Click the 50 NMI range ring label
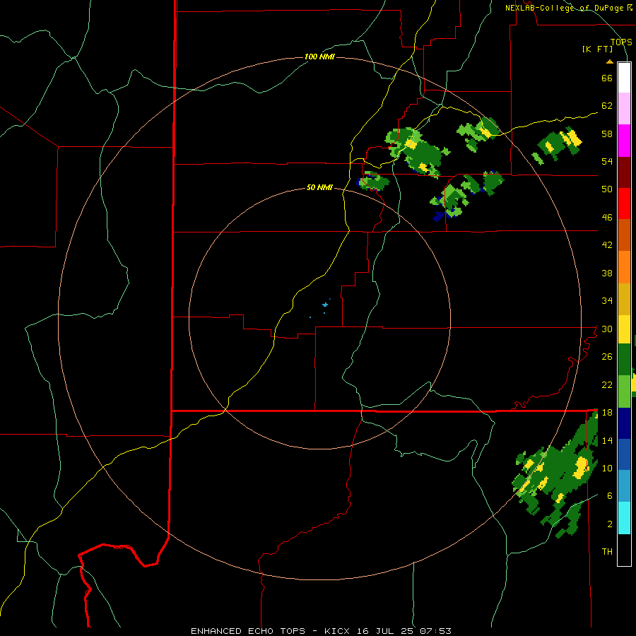The height and width of the screenshot is (636, 636). tap(319, 187)
